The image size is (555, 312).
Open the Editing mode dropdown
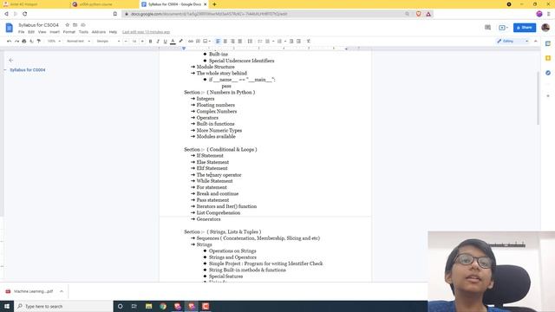point(513,42)
